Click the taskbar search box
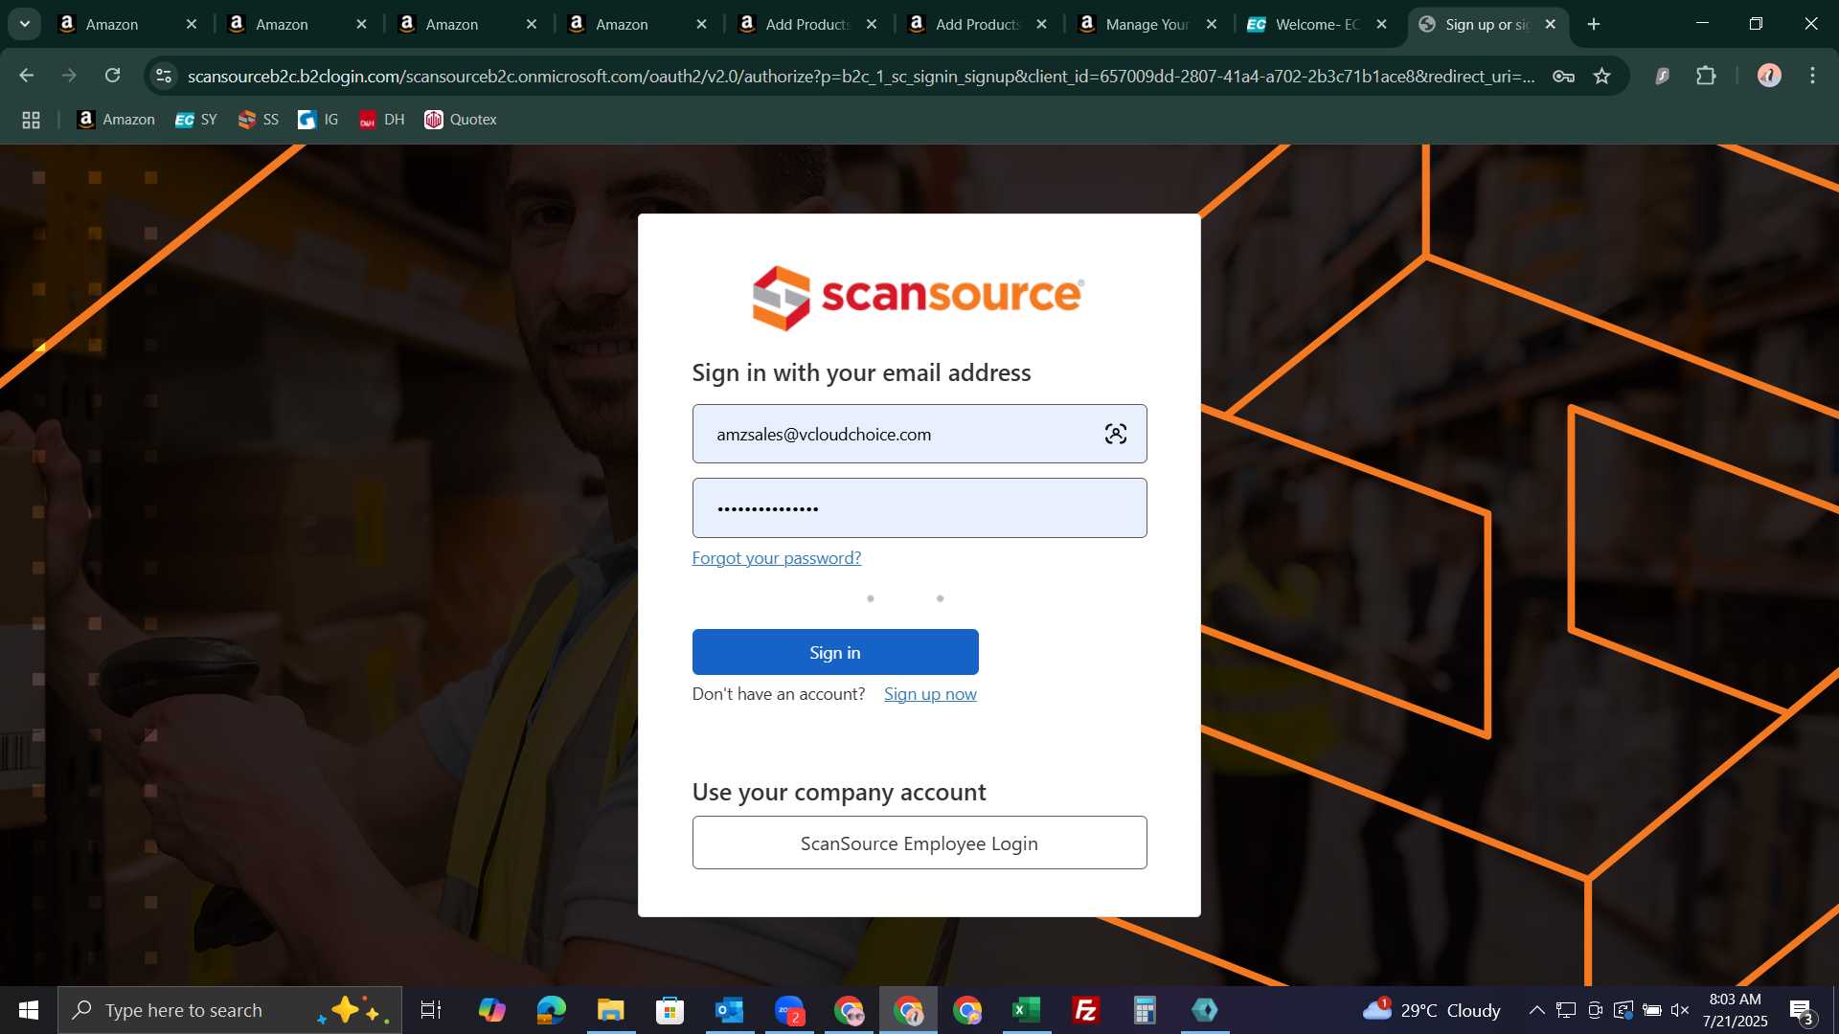This screenshot has height=1034, width=1839. 230,1010
